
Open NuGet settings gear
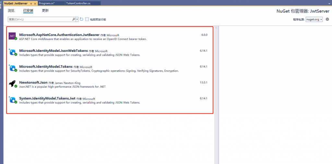[327, 19]
